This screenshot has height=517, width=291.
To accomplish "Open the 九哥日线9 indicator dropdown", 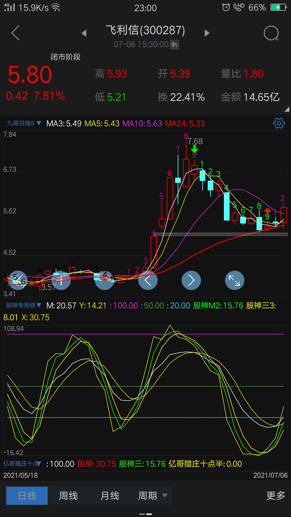I will (x=24, y=123).
